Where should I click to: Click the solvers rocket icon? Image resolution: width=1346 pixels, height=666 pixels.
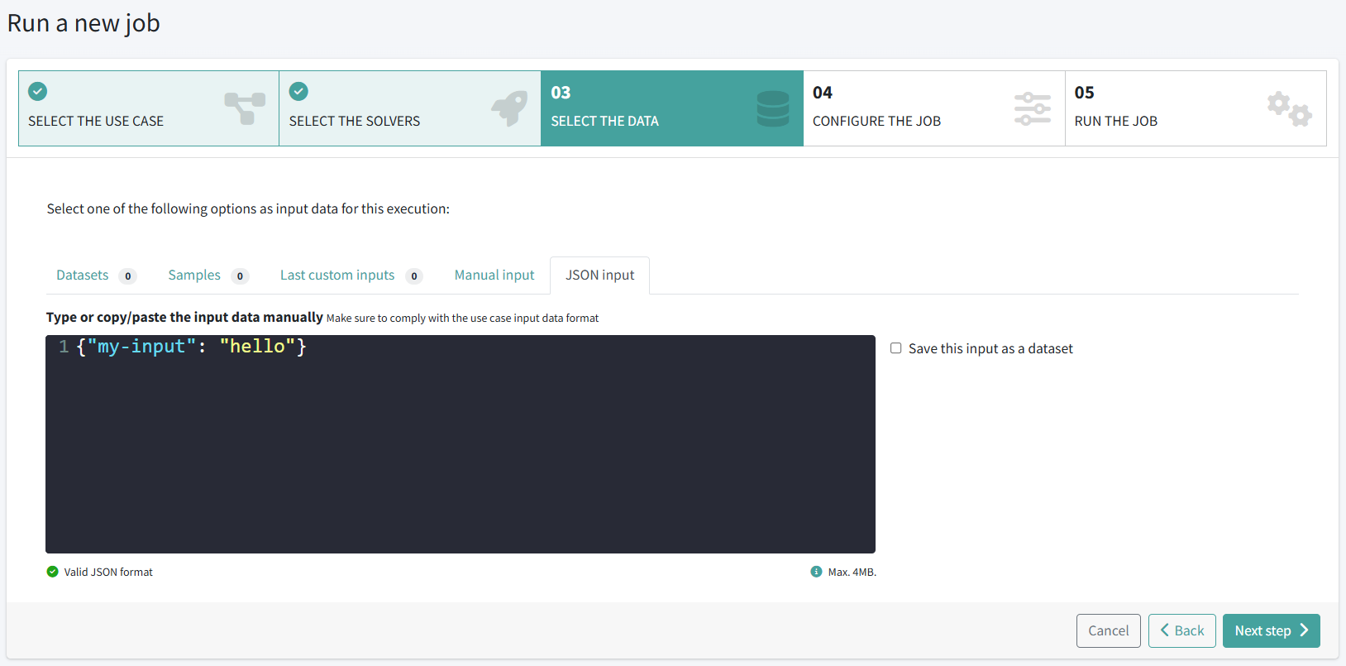(x=509, y=108)
